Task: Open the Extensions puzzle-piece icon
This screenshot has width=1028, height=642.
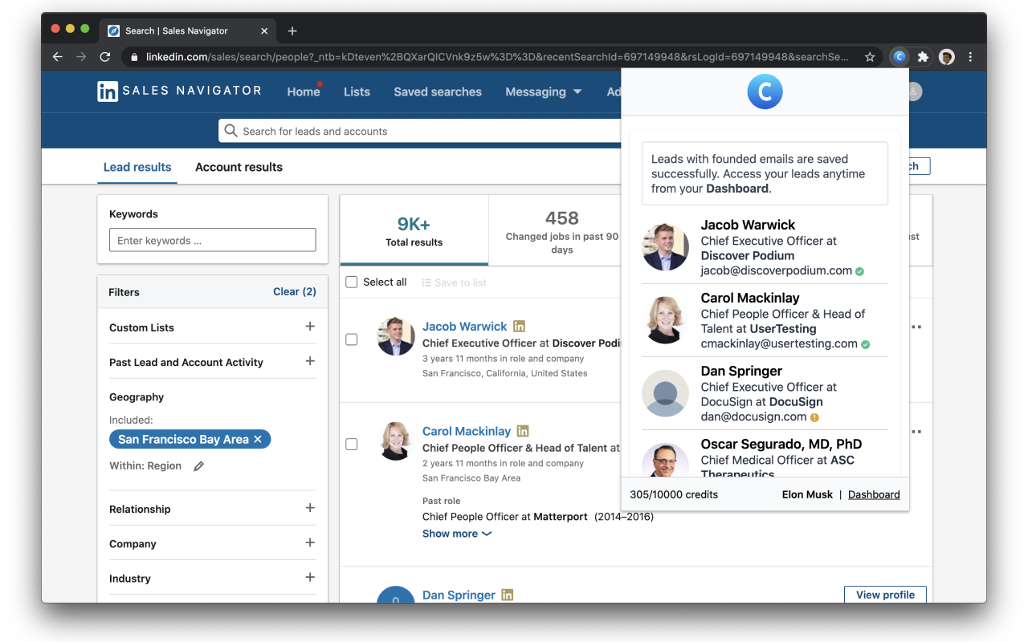Action: (923, 57)
